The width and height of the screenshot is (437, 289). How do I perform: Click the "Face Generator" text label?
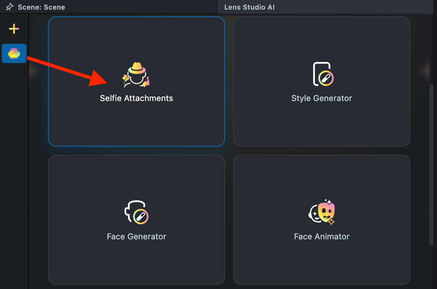point(137,237)
